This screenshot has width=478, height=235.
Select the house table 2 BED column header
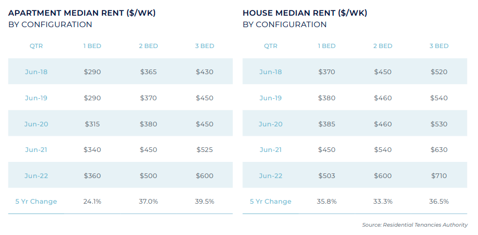(x=383, y=46)
